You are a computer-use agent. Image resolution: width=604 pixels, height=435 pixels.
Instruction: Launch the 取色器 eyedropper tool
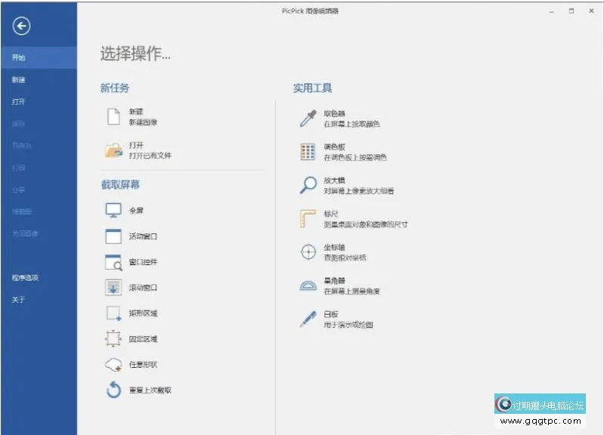pyautogui.click(x=308, y=118)
